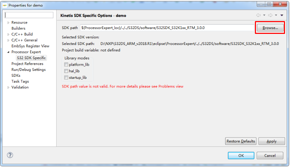Focus the filter text box above tree

click(x=29, y=15)
